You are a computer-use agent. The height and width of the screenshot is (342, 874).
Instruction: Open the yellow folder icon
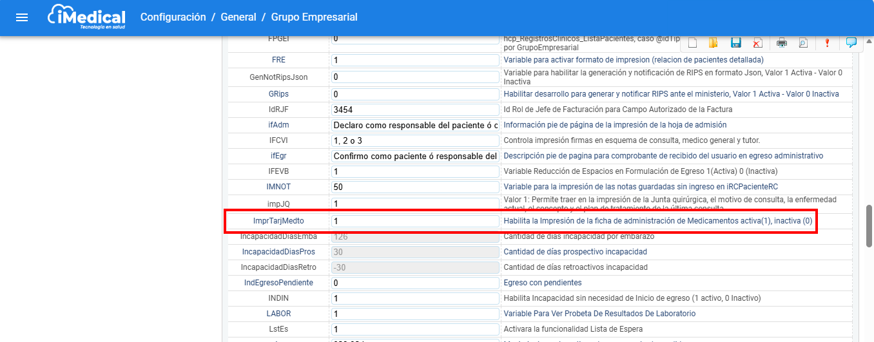pos(713,43)
